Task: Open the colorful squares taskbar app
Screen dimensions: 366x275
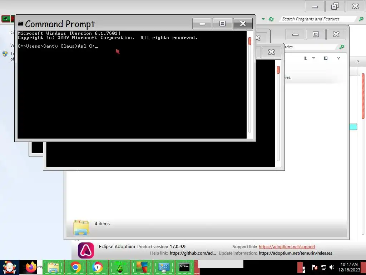Action: pyautogui.click(x=142, y=267)
